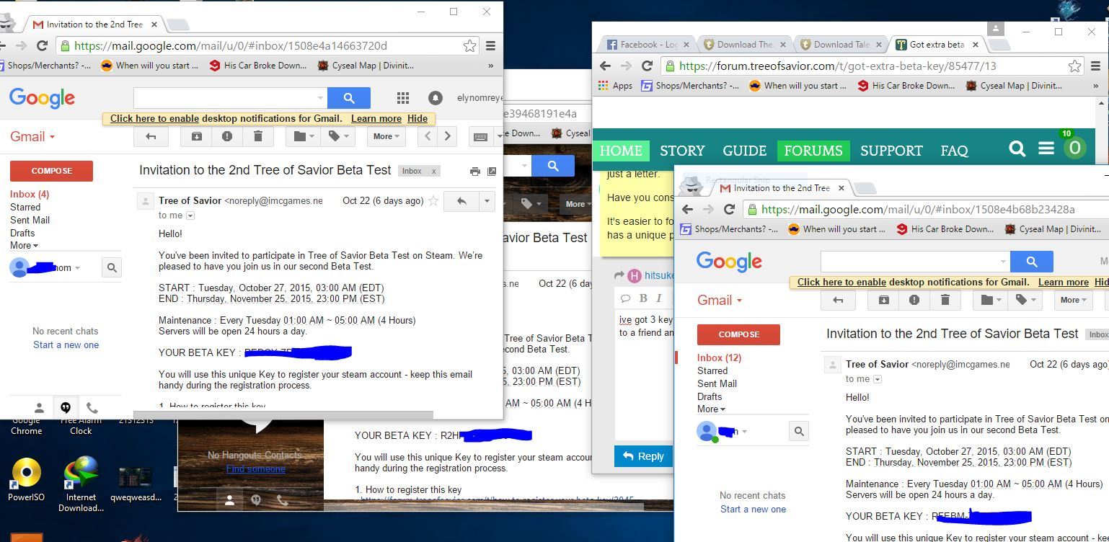Image resolution: width=1109 pixels, height=542 pixels.
Task: Click the forum.treeofsavior.com address bar
Action: 865,66
